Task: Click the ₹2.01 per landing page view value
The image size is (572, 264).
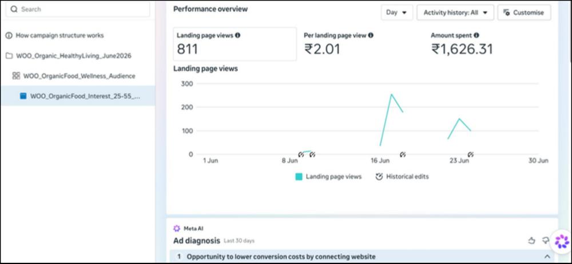Action: (x=322, y=48)
